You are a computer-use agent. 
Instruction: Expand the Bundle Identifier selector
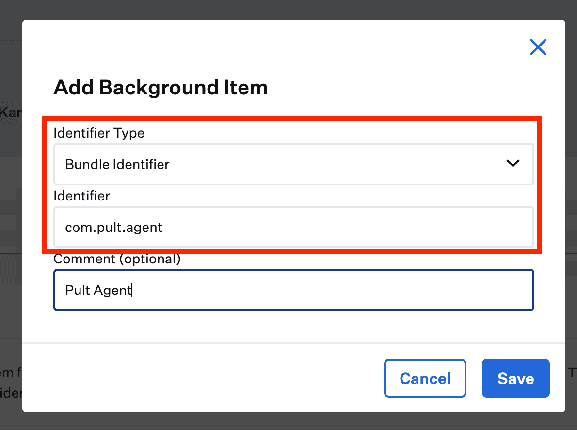point(293,164)
